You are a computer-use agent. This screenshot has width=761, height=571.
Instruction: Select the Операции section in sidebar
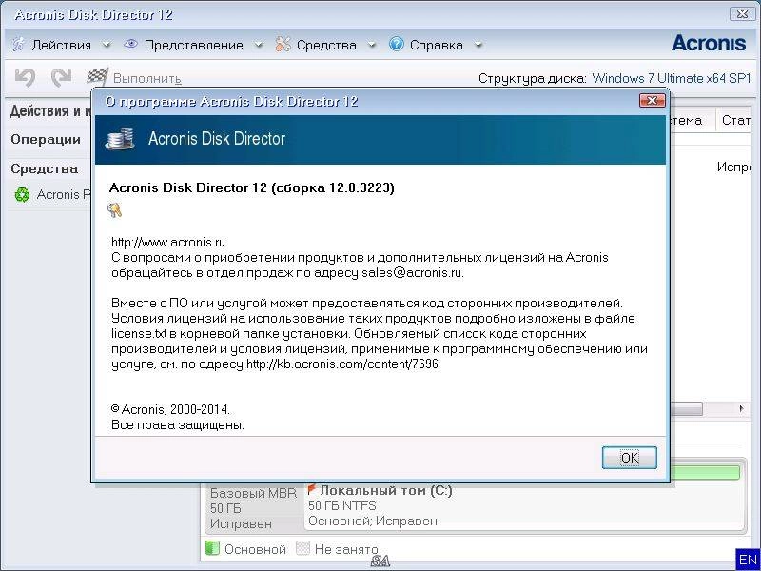46,139
